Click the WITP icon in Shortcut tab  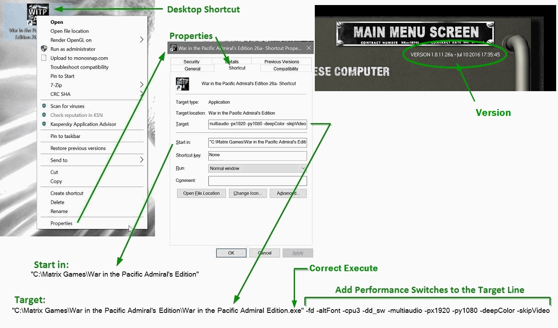[x=182, y=84]
